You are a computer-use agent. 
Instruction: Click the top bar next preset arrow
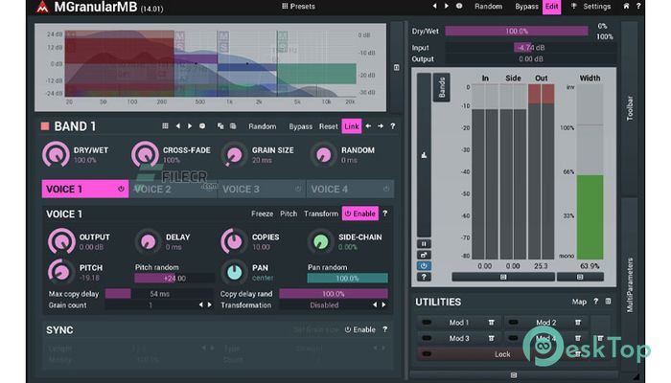pos(447,6)
